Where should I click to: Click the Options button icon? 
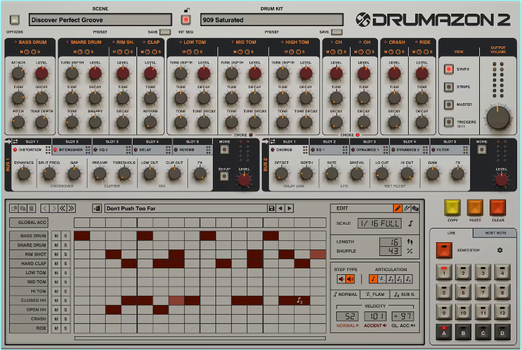(x=14, y=20)
